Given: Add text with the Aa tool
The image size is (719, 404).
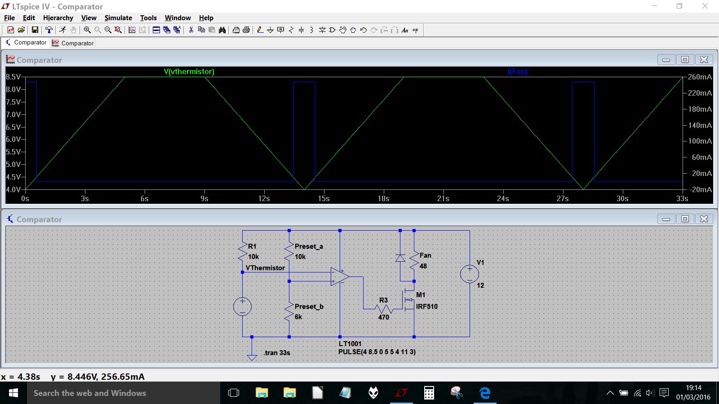Looking at the screenshot, I should [405, 30].
